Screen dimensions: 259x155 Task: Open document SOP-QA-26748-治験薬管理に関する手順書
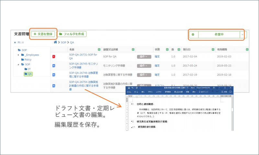pos(84,75)
